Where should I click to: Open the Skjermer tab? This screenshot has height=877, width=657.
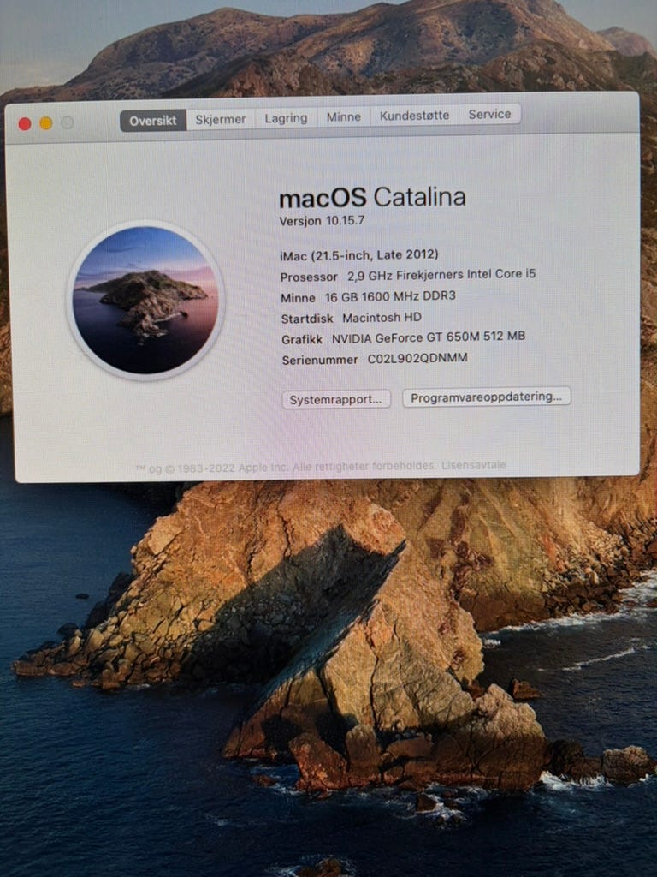point(221,119)
